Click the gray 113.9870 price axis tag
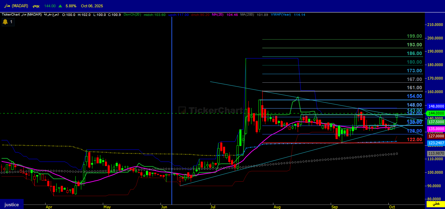Image resolution: width=445 pixels, height=209 pixels. coord(436,153)
